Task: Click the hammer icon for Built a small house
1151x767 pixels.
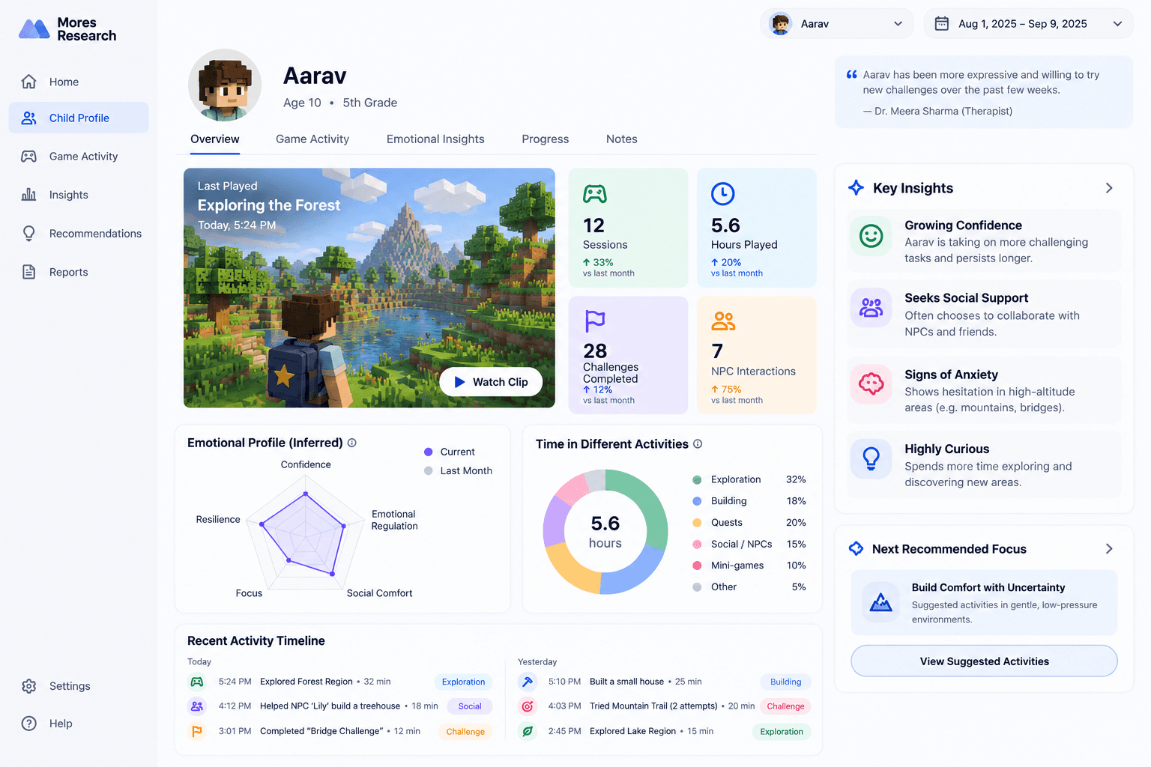Action: pyautogui.click(x=528, y=682)
